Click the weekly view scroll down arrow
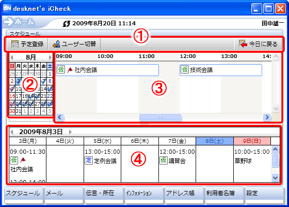The height and width of the screenshot is (207, 289). click(276, 178)
